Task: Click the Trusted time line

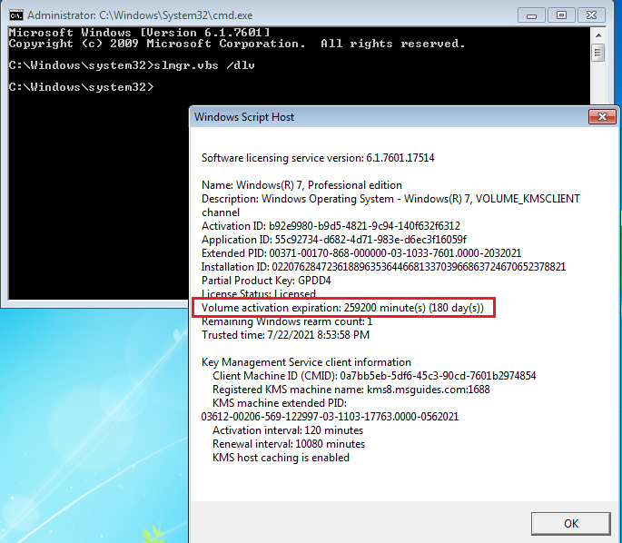Action: point(285,335)
